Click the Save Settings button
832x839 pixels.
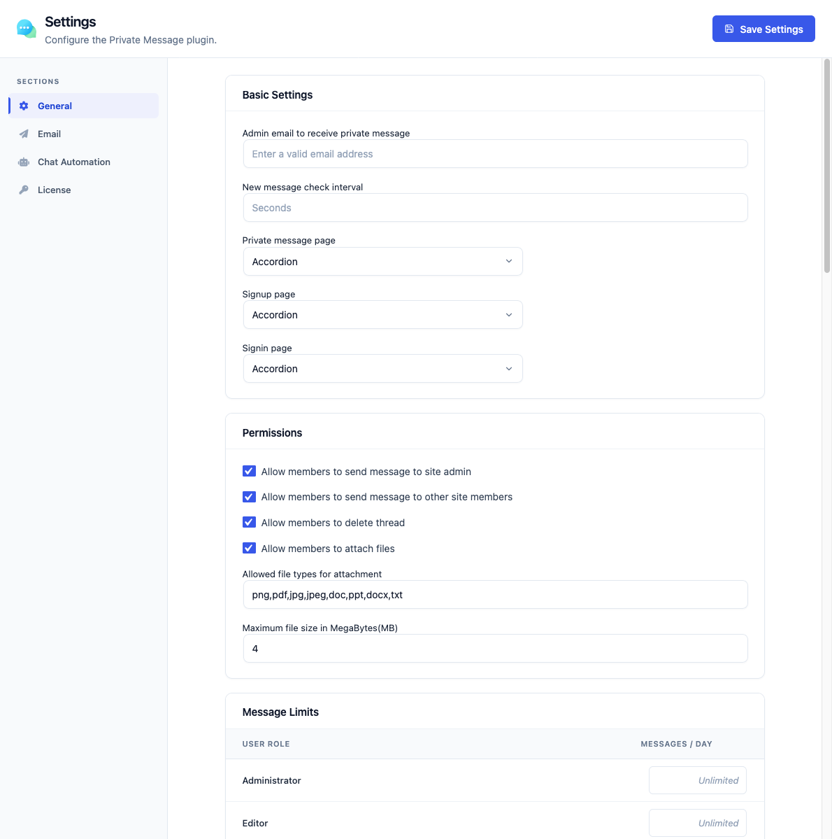point(763,29)
